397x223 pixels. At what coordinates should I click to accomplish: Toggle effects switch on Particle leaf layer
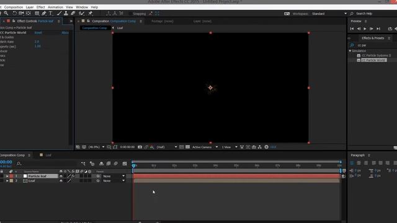73,176
